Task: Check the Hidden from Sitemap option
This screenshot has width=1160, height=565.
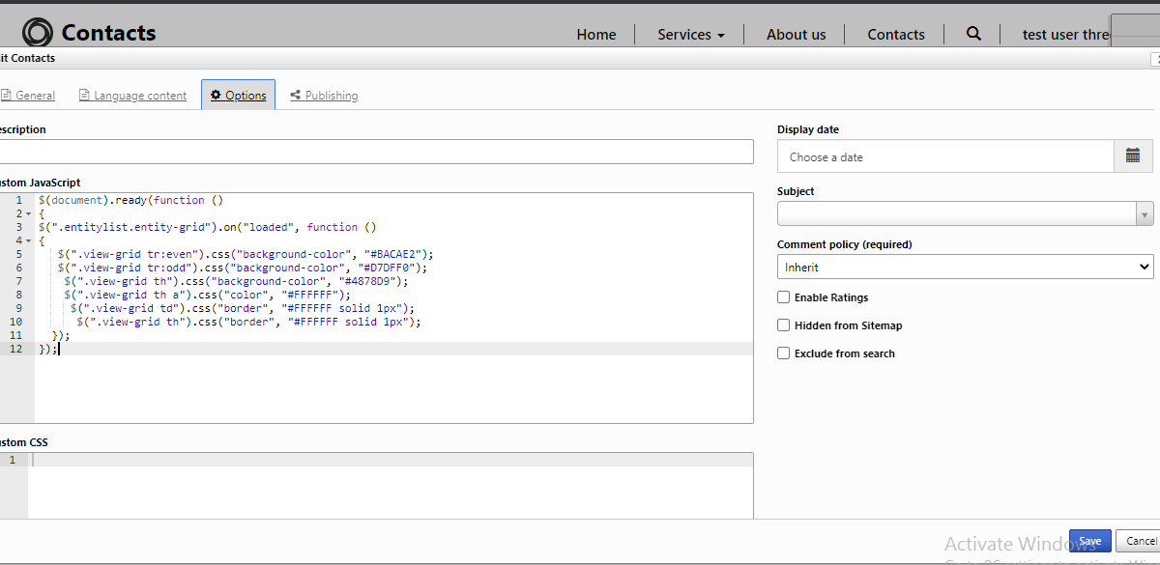Action: (x=784, y=325)
